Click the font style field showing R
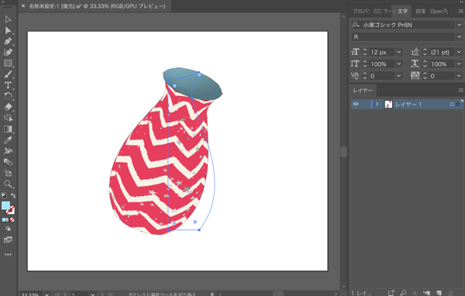This screenshot has width=465, height=296. [x=403, y=36]
